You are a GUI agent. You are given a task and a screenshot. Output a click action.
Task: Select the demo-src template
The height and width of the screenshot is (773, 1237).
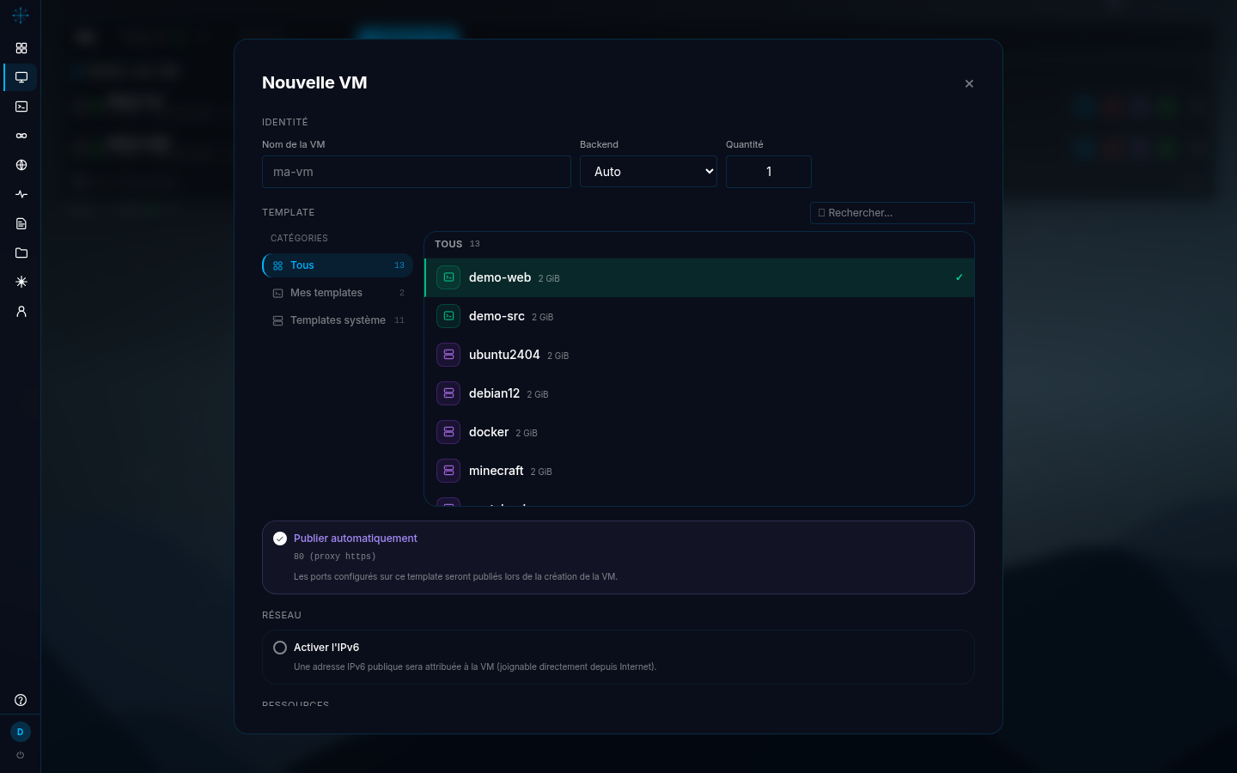[699, 316]
